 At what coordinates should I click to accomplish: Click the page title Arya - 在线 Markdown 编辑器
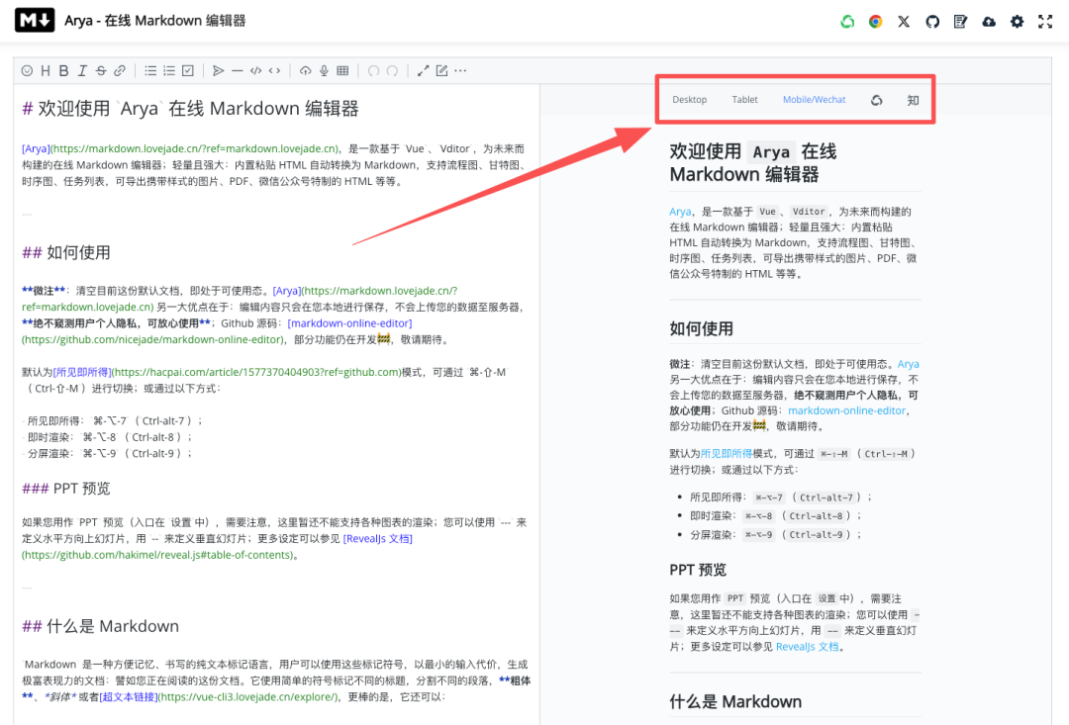154,21
